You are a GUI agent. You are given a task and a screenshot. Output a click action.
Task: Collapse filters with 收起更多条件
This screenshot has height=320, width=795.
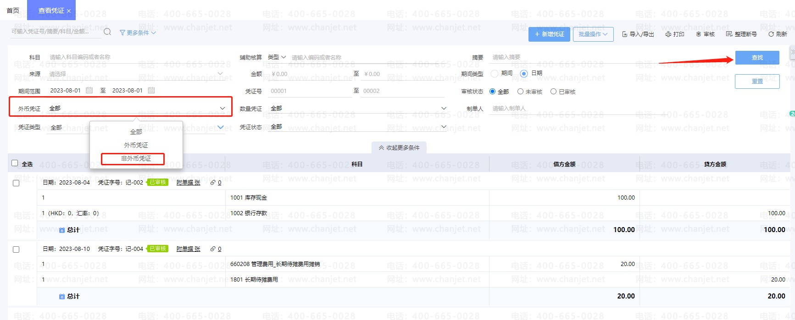tap(399, 147)
